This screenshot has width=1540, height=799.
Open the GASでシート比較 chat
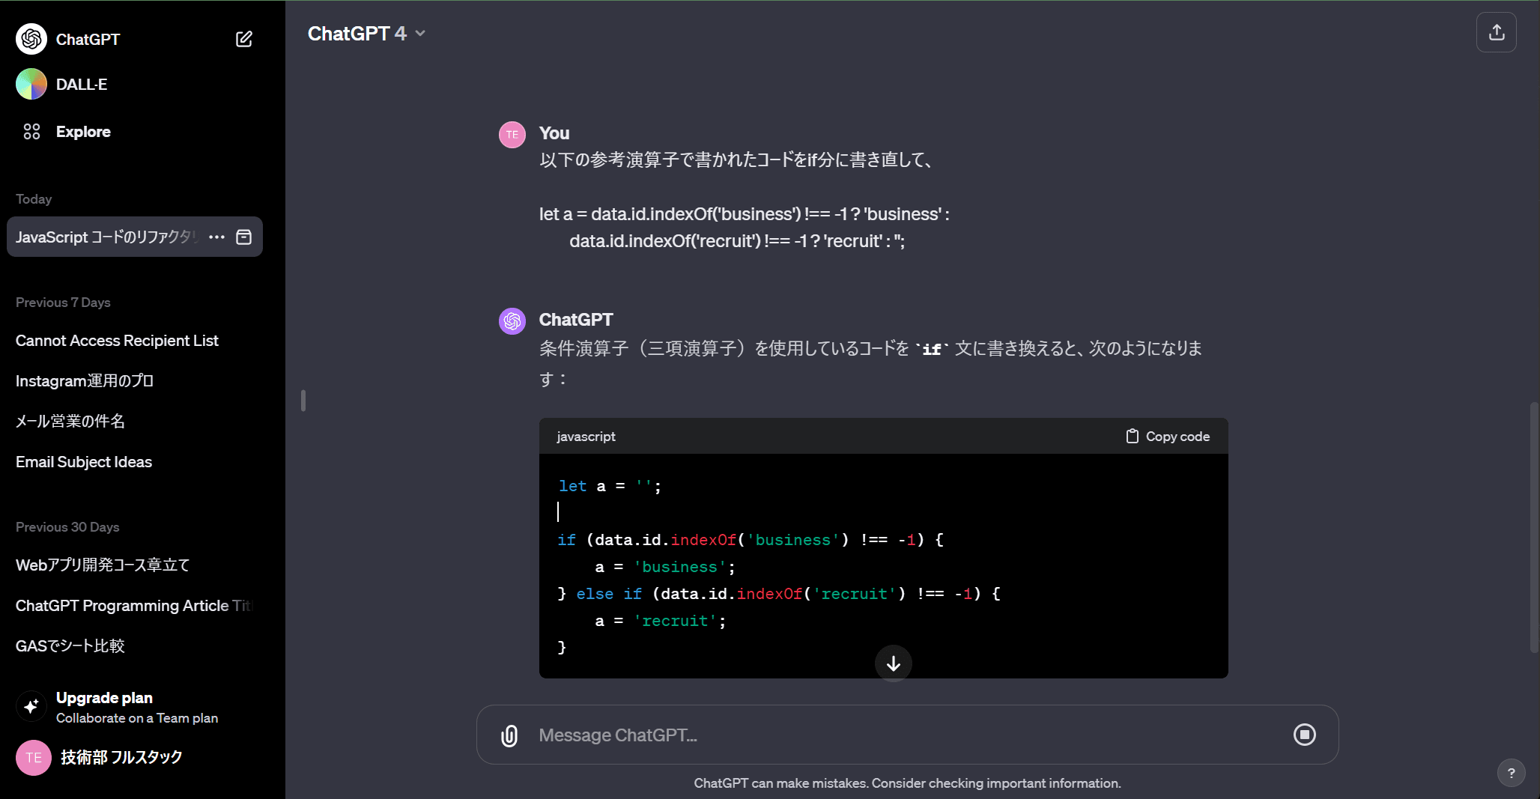click(70, 646)
